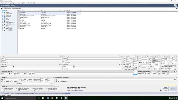Click the path bar's left navigation icon
Viewport: 178px width, 100px height.
pyautogui.click(x=1, y=8)
